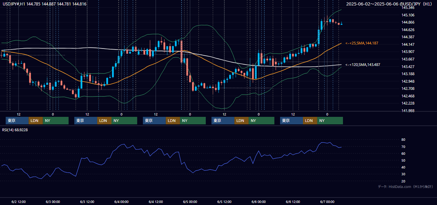Image resolution: width=437 pixels, height=205 pixels.
Task: Pick the 6/5 12:00 date label
Action: pyautogui.click(x=224, y=202)
